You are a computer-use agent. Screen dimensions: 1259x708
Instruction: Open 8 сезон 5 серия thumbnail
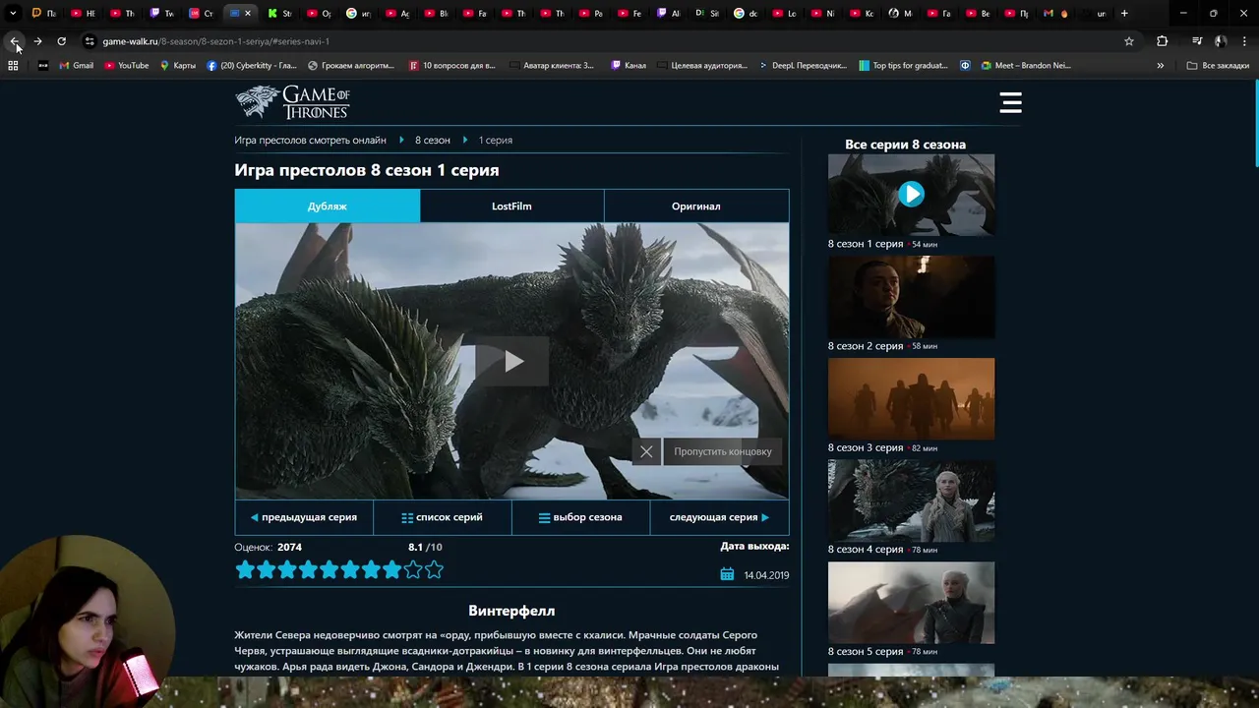tap(911, 603)
